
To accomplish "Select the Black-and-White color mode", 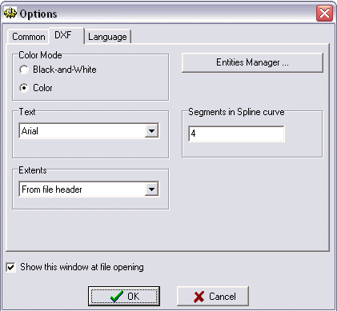I will click(x=24, y=70).
